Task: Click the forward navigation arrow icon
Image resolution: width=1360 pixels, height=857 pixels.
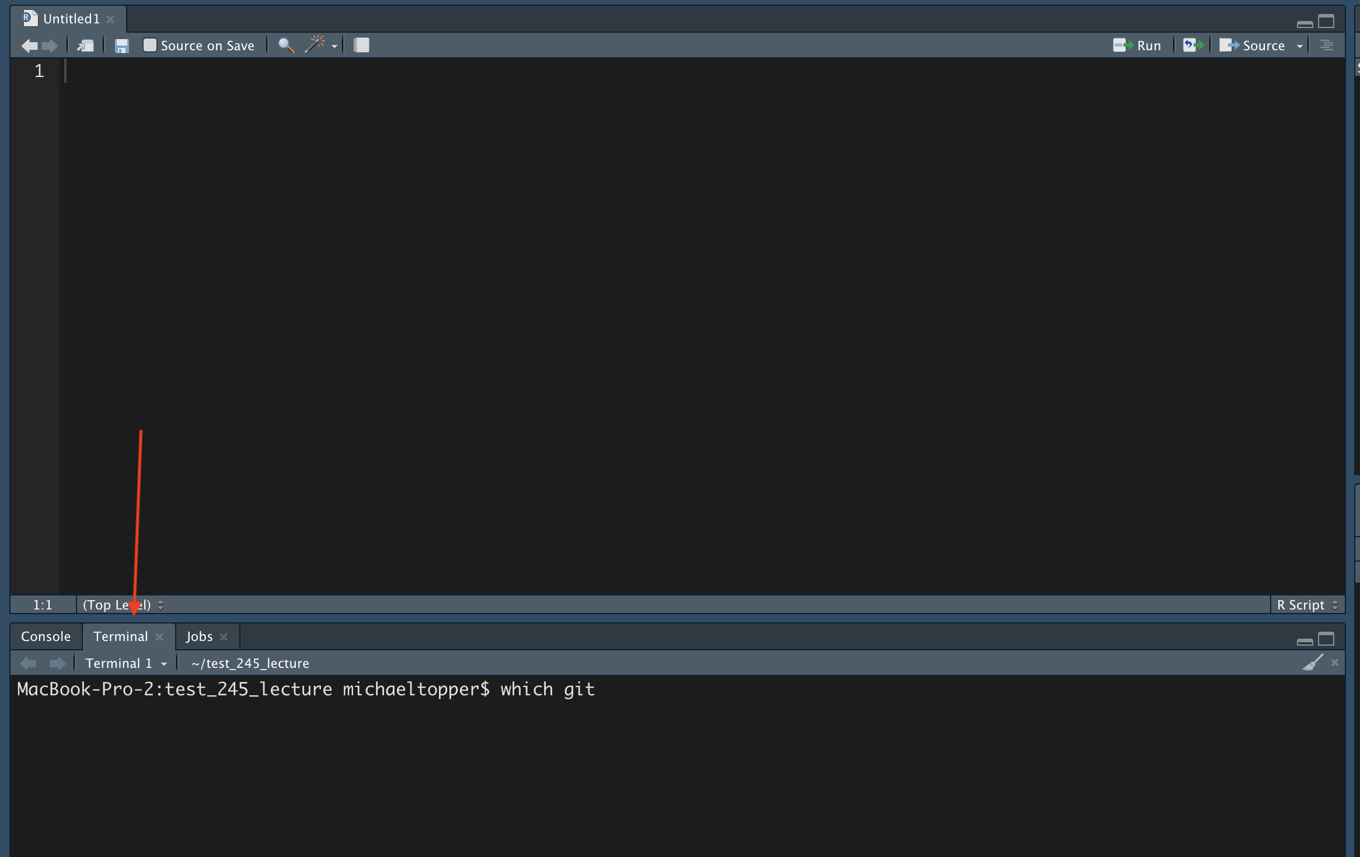Action: click(50, 44)
